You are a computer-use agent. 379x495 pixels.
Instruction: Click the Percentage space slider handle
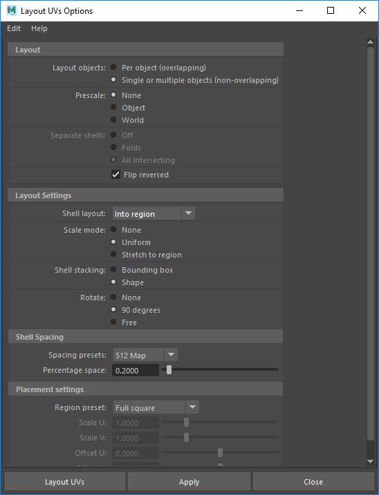(x=169, y=369)
